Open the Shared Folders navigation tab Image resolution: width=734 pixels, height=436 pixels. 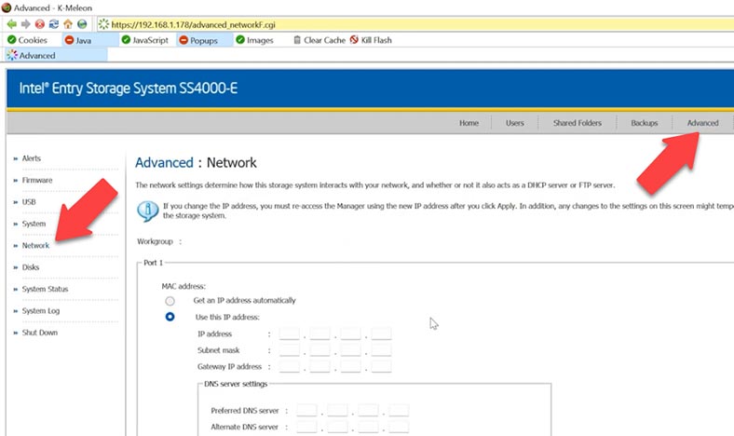(578, 123)
